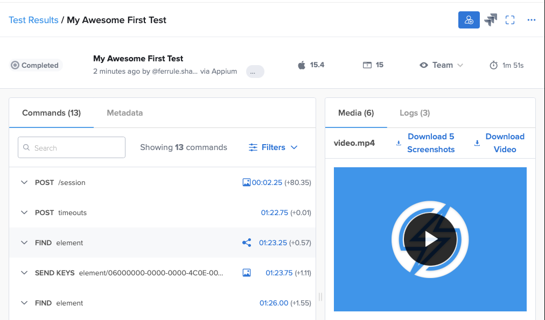The width and height of the screenshot is (545, 320).
Task: Expand the POST /session command
Action: coord(24,182)
